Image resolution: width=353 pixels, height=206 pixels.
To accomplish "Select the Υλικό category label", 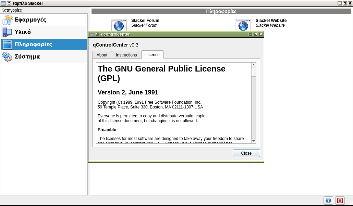I will pos(23,32).
